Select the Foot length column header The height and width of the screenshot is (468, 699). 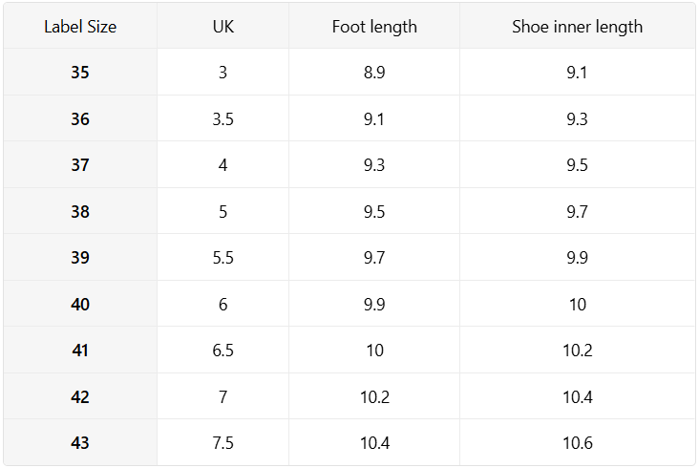(374, 27)
